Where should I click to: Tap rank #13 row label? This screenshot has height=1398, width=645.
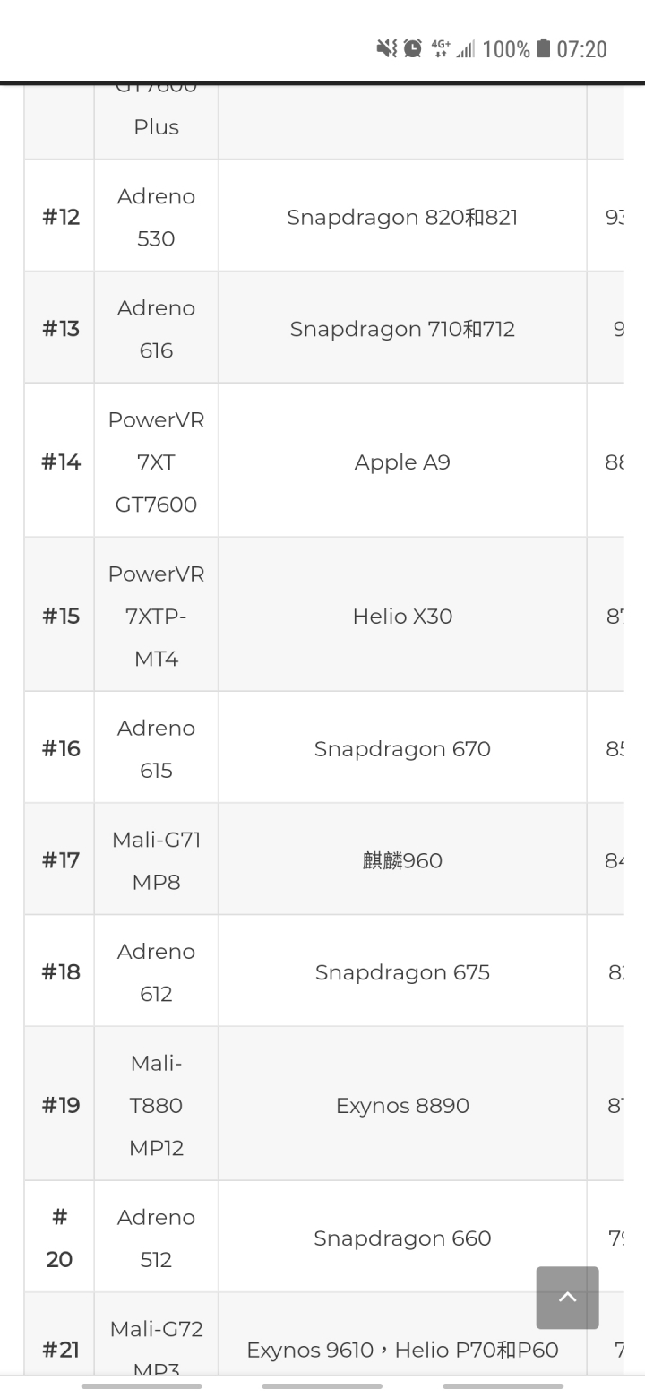point(60,328)
